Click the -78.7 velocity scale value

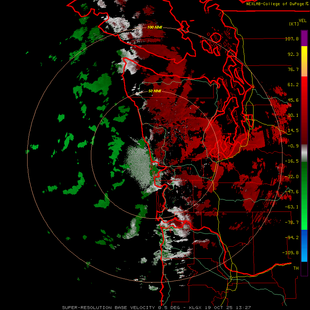pyautogui.click(x=292, y=223)
